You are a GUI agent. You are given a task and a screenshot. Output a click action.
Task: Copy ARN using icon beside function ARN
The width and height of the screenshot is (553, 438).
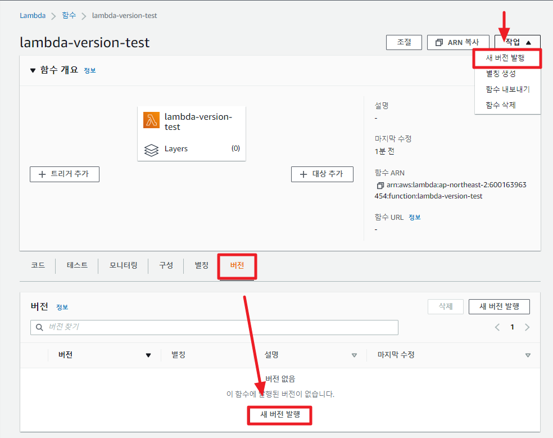[380, 186]
